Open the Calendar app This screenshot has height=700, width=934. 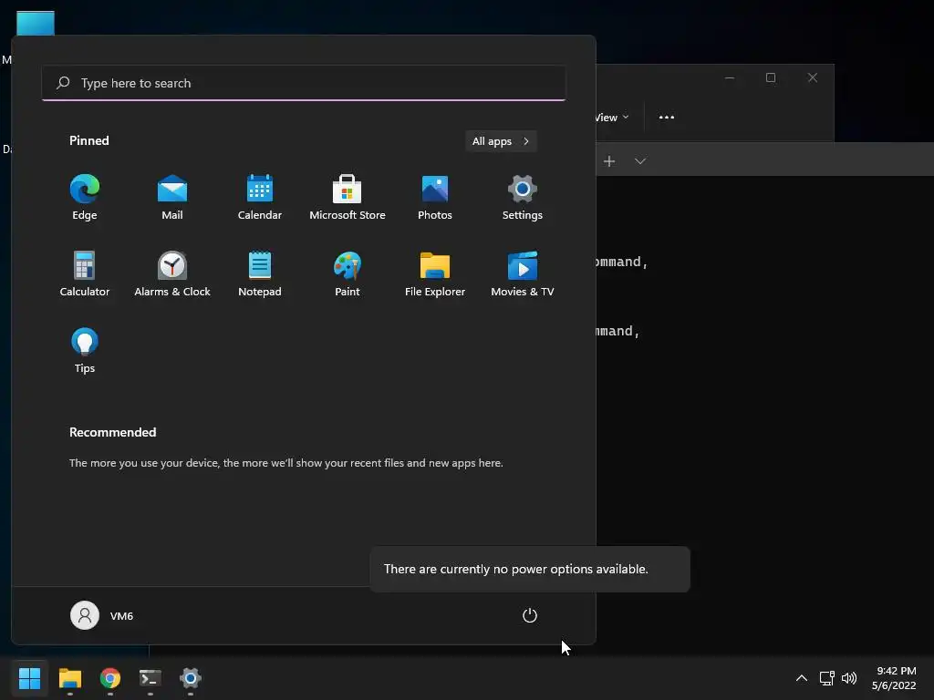tap(260, 198)
